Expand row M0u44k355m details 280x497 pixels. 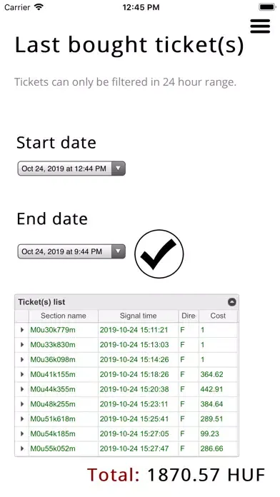(22, 389)
